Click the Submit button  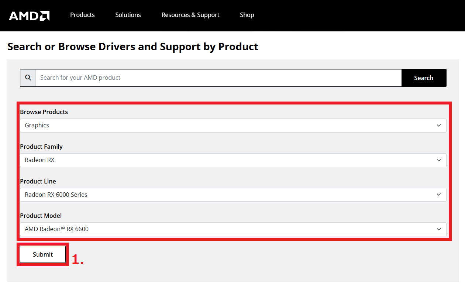[x=43, y=254]
